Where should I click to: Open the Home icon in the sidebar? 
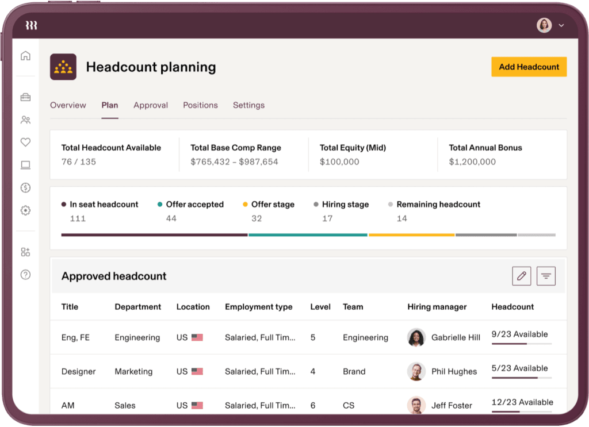25,55
